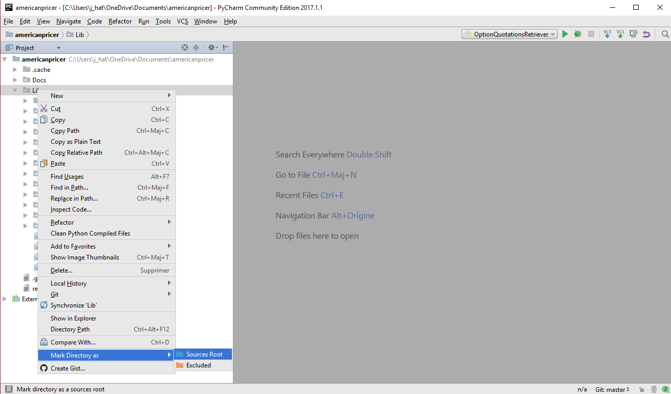Hide the Project panel with the hide icon
This screenshot has height=394, width=671.
point(226,47)
